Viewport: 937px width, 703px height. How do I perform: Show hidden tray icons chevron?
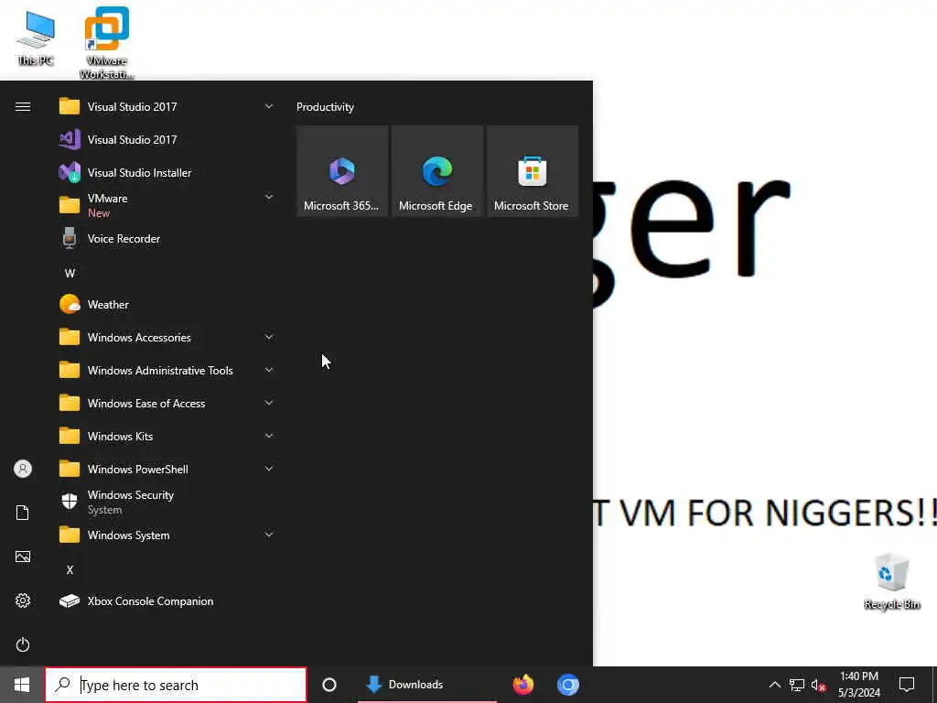pyautogui.click(x=774, y=685)
